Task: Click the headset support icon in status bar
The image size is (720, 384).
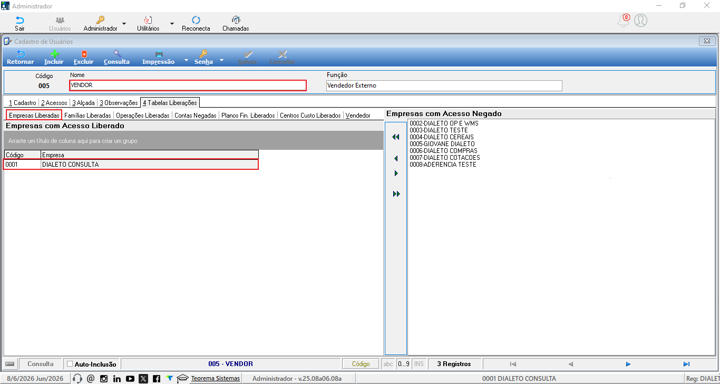Action: pos(77,378)
